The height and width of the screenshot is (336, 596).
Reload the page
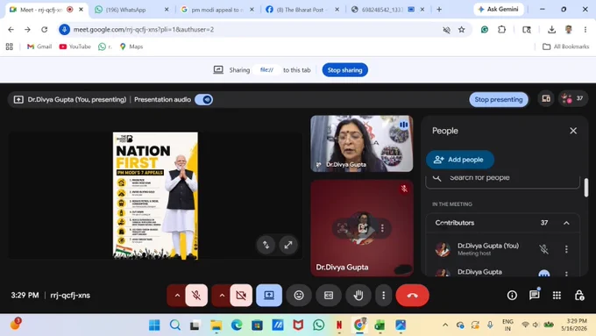(x=45, y=29)
